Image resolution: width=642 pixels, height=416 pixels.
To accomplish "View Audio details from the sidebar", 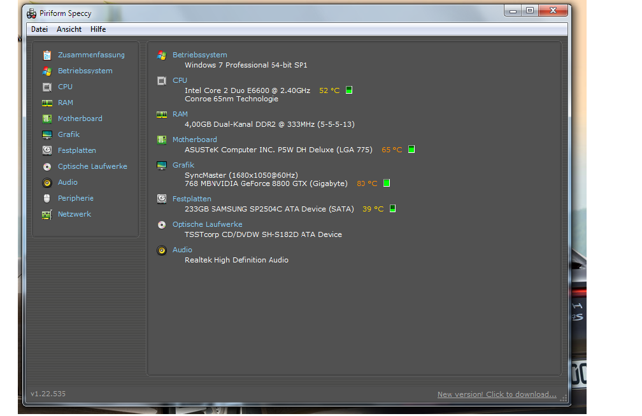I will coord(68,183).
